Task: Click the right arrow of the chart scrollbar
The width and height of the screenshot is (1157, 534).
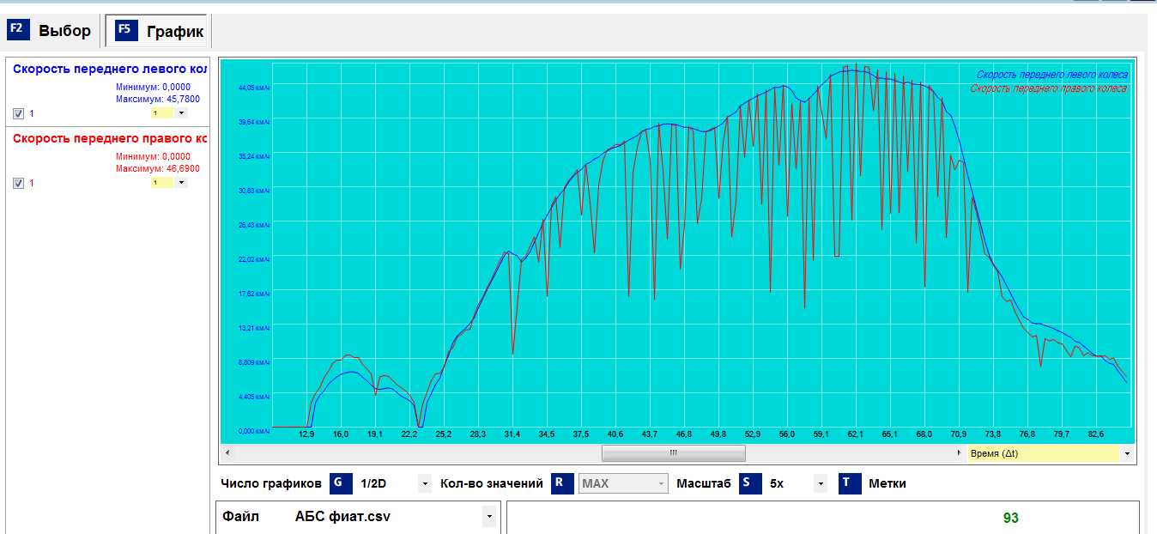Action: coord(959,452)
